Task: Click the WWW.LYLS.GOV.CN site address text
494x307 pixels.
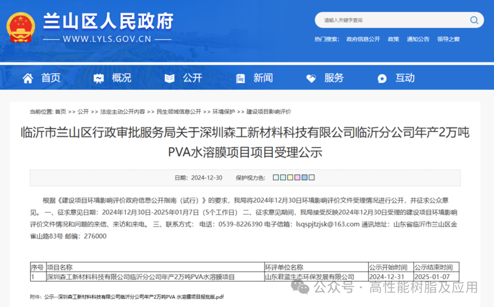Action: pos(107,39)
